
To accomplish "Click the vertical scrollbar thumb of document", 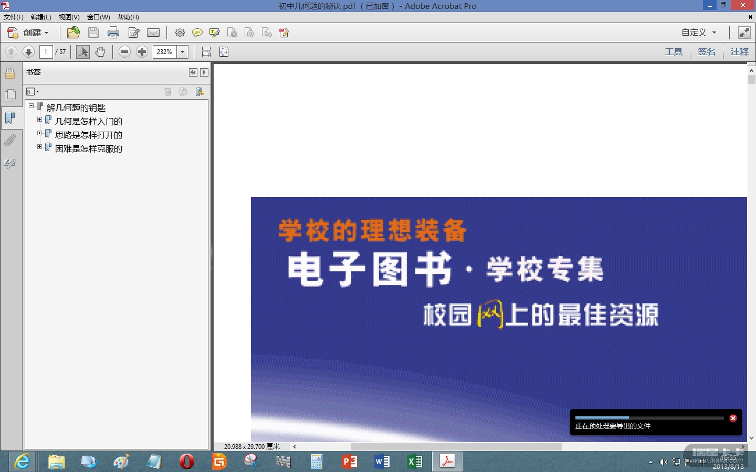I will coord(751,80).
